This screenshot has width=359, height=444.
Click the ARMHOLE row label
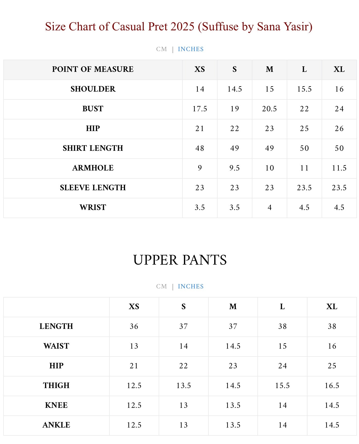pos(93,168)
